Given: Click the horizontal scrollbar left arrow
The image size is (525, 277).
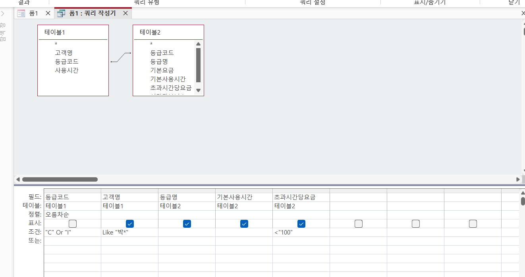Looking at the screenshot, I should coord(17,180).
